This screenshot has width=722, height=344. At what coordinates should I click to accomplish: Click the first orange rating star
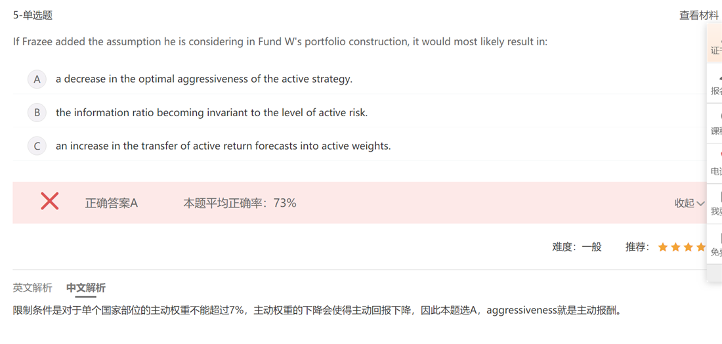click(663, 247)
